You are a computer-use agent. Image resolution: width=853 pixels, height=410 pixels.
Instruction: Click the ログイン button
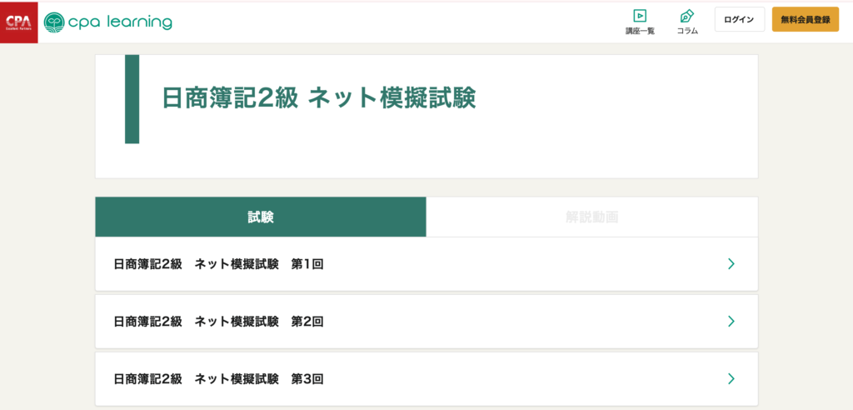coord(740,20)
